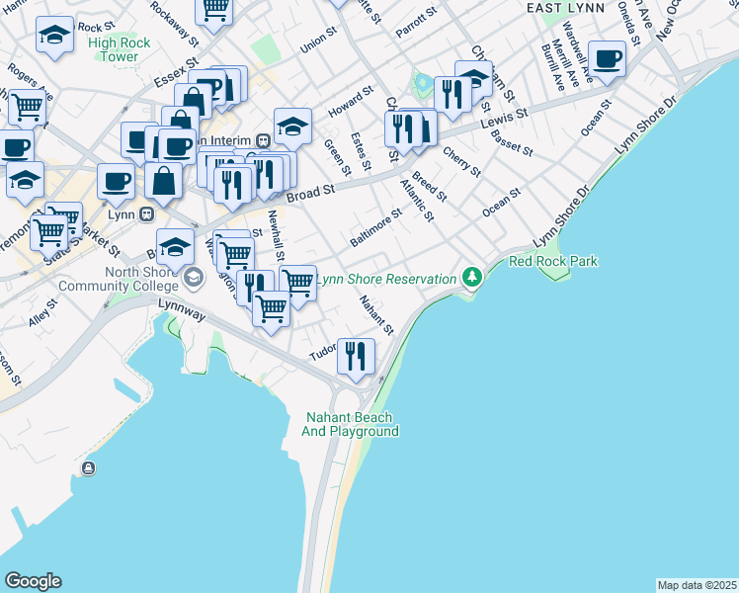The image size is (739, 593).
Task: Open the shopping bag marker beside Lynn station
Action: tap(163, 181)
